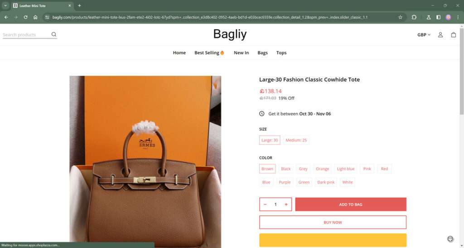Click the Search products input field
The width and height of the screenshot is (464, 248).
pyautogui.click(x=26, y=34)
